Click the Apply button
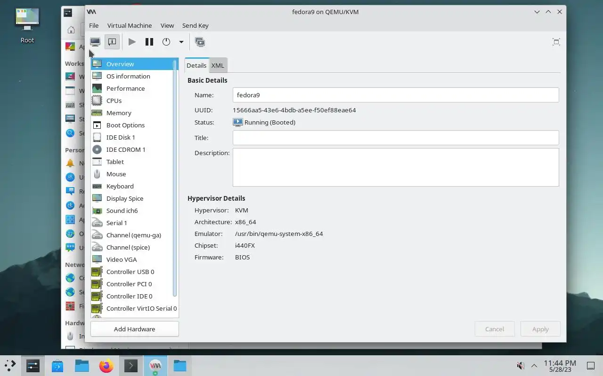 [x=540, y=329]
